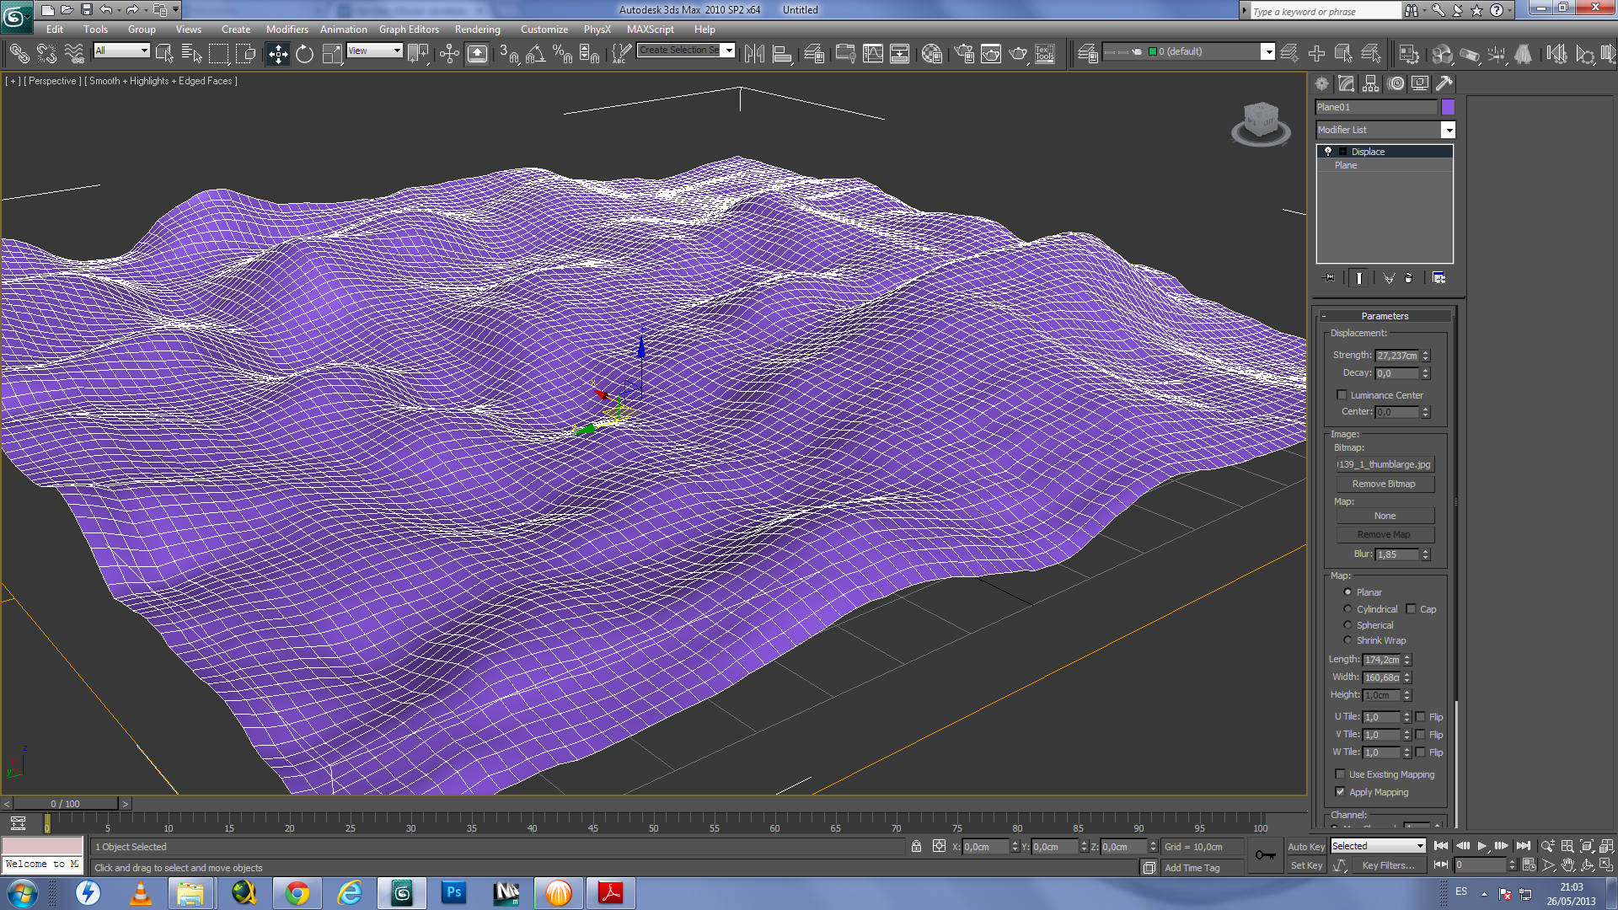
Task: Activate the Select and Move tool
Action: [x=277, y=54]
